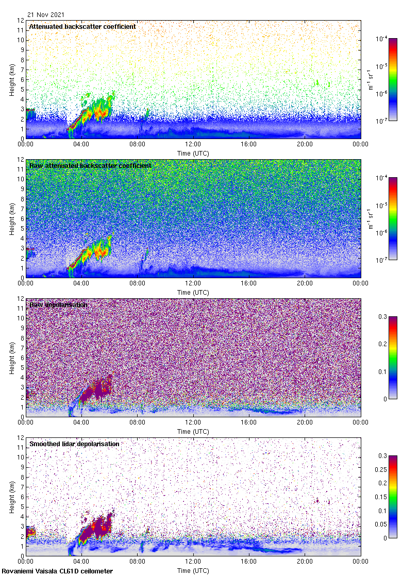Screen dimensions: 402x577
Task: Click the 'm⁻¹ sr⁻¹' unit label on first colorbar
Action: [x=371, y=80]
